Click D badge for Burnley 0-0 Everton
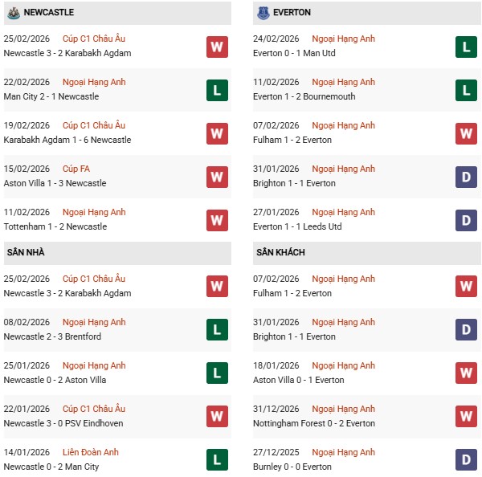The height and width of the screenshot is (477, 482). [x=466, y=460]
